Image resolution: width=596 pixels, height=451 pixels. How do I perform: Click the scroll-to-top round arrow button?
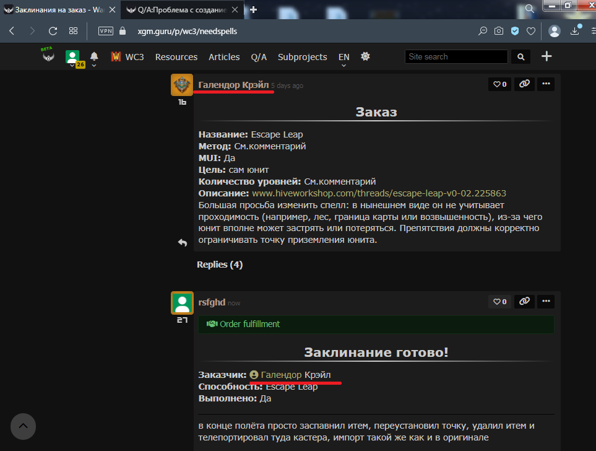point(23,426)
